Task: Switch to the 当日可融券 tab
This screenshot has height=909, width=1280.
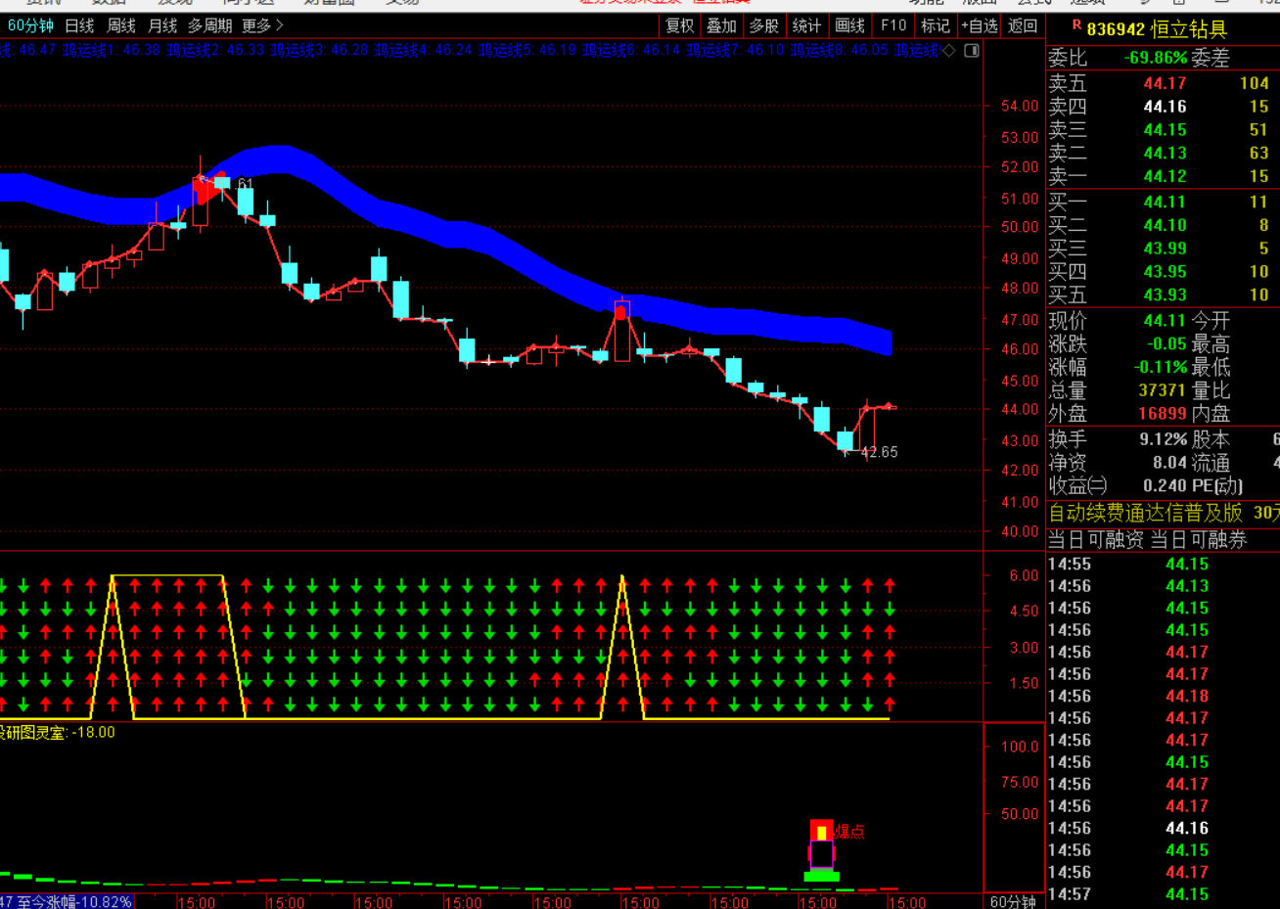Action: 1199,540
